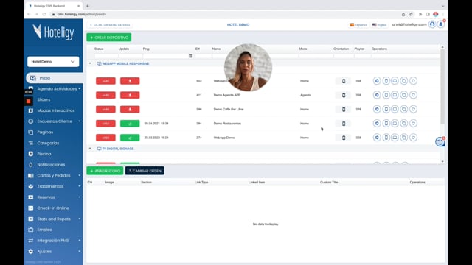Click copy icon in Demo Caffe Bar row

pyautogui.click(x=404, y=109)
